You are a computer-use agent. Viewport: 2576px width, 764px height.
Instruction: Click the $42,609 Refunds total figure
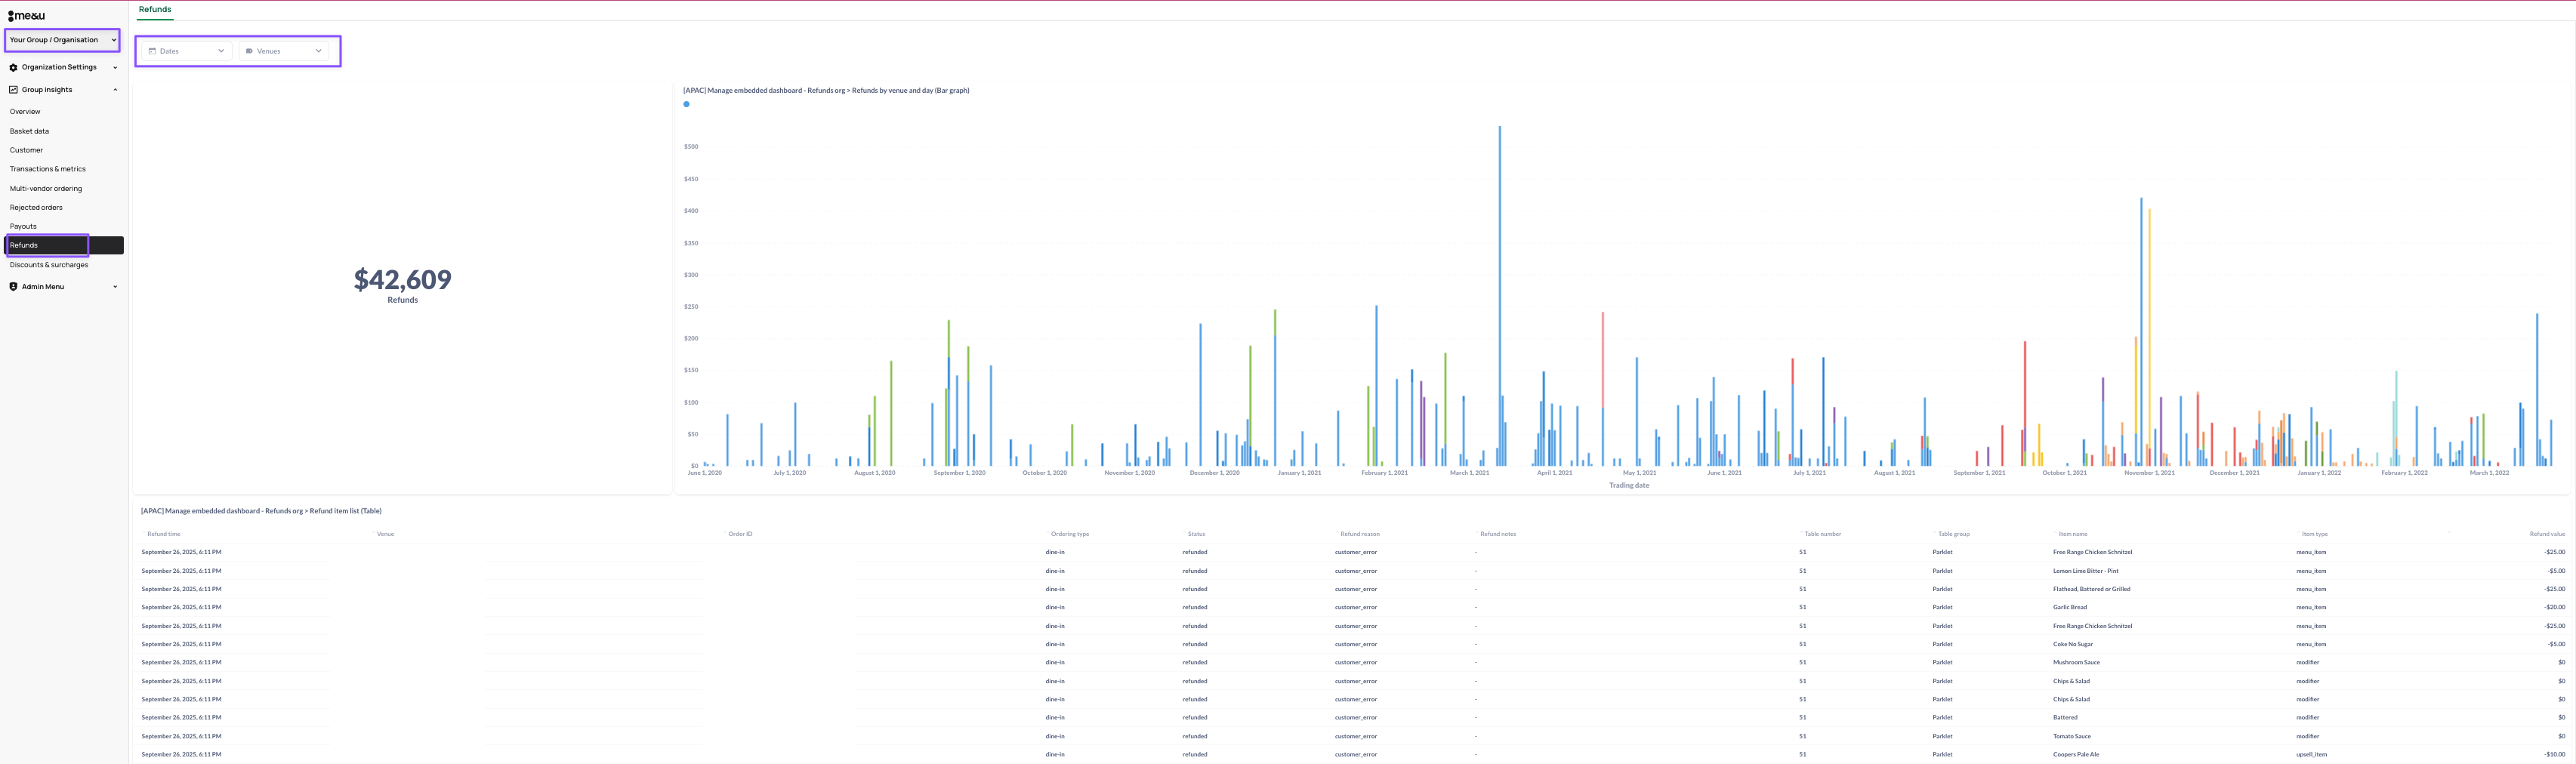(x=402, y=280)
